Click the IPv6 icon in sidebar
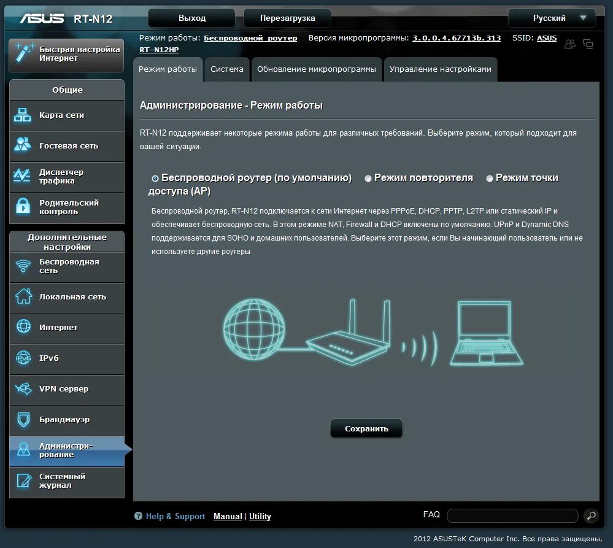Viewport: 613px width, 548px height. (x=23, y=357)
